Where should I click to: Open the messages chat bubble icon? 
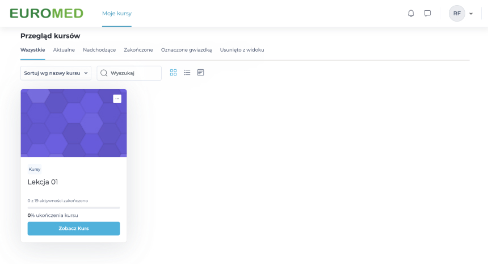(427, 13)
